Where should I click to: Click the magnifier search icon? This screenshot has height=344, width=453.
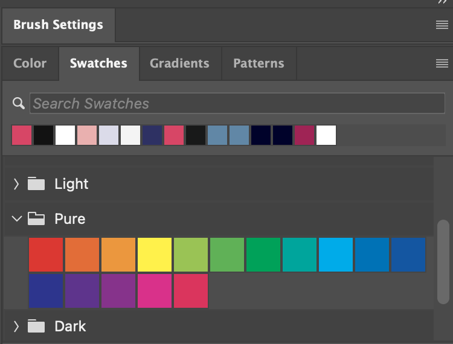click(19, 103)
